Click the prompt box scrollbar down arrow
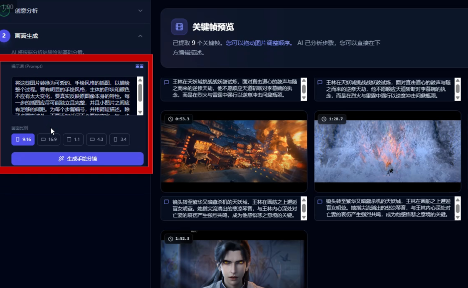 pyautogui.click(x=140, y=112)
